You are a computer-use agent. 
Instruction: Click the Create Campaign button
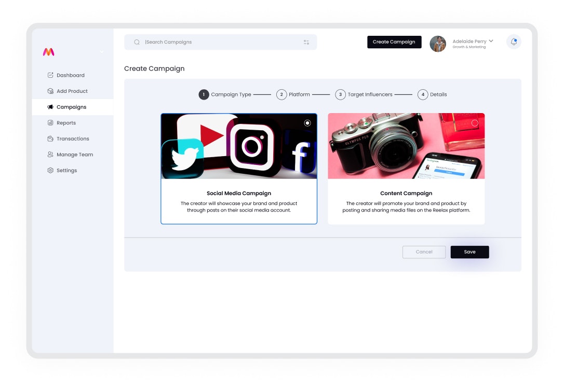[394, 42]
